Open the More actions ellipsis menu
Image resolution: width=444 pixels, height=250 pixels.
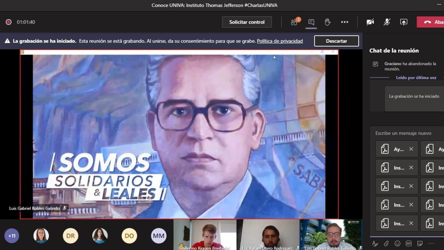(x=344, y=22)
